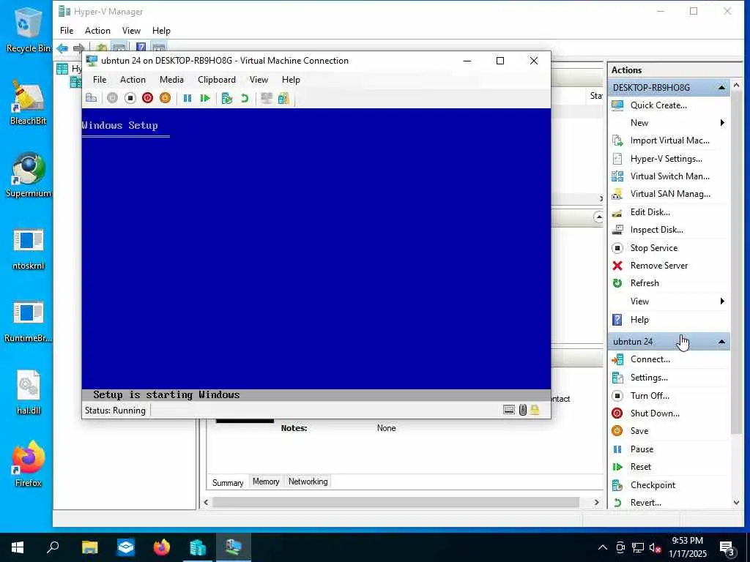Open File menu in VM Connection window
This screenshot has height=562, width=750.
(100, 79)
